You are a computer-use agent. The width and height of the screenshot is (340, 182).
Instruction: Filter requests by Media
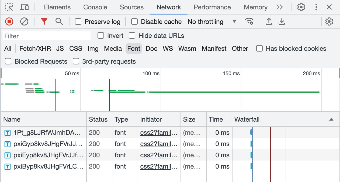pos(113,49)
